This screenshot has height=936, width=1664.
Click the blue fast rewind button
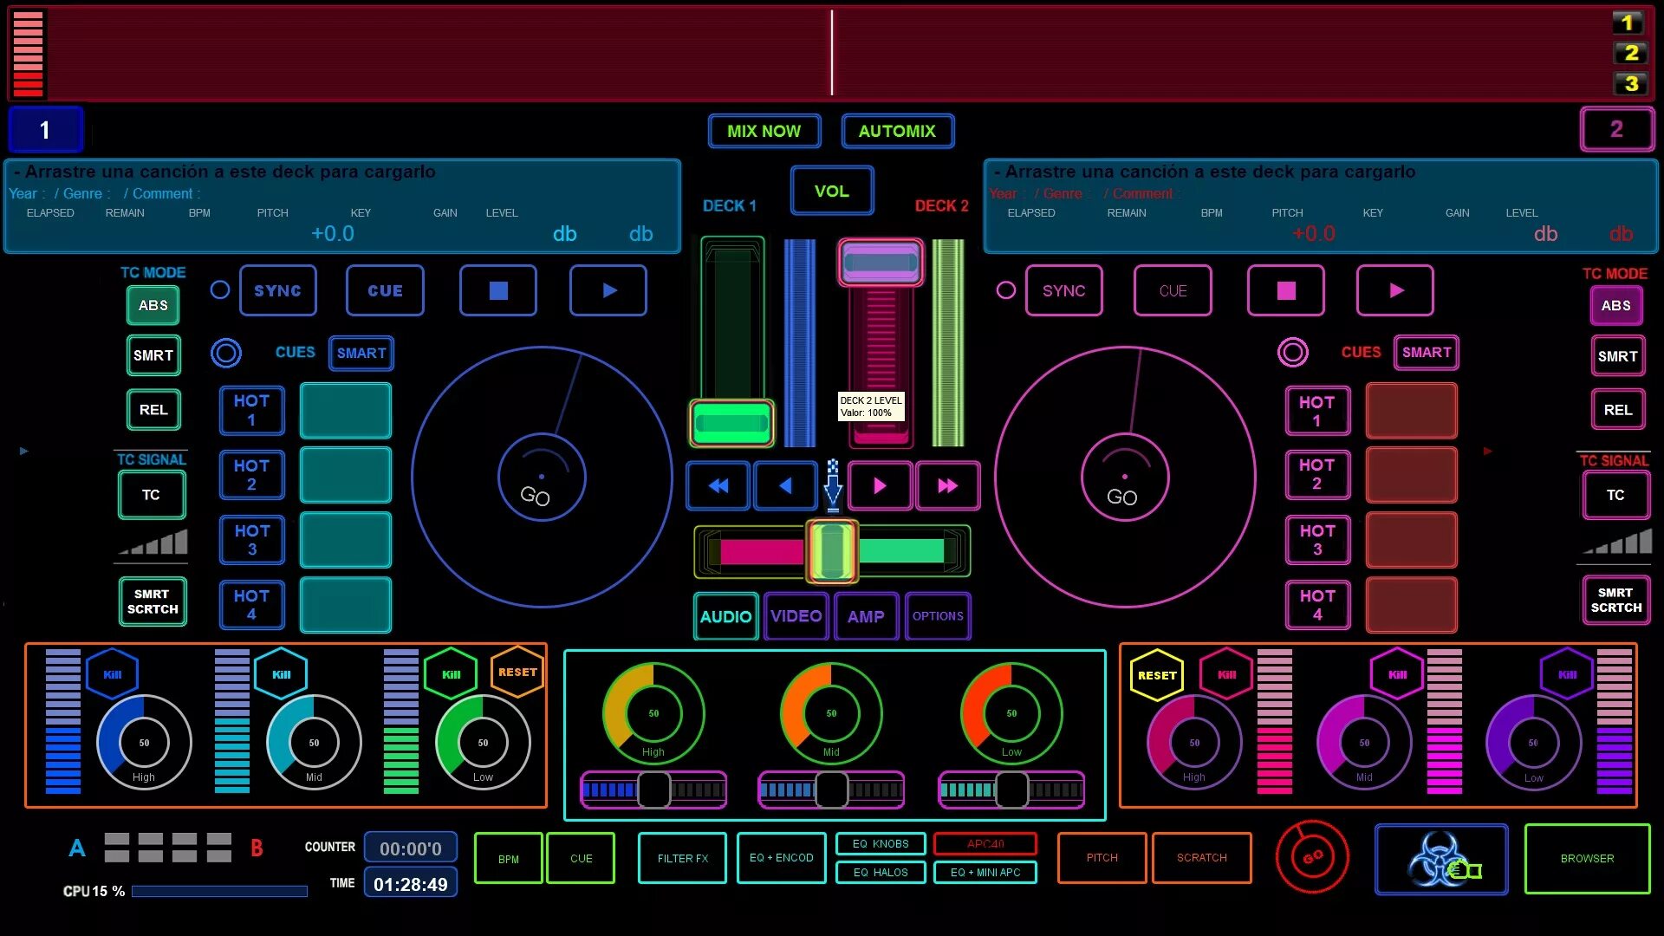tap(718, 486)
